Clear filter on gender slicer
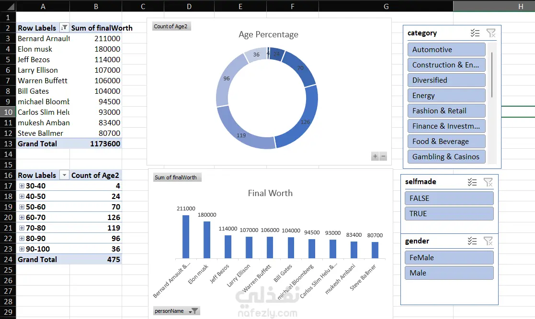This screenshot has width=535, height=319. pos(488,242)
